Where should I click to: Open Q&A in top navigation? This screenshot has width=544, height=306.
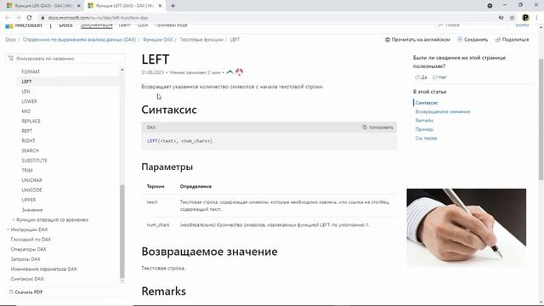tap(143, 25)
